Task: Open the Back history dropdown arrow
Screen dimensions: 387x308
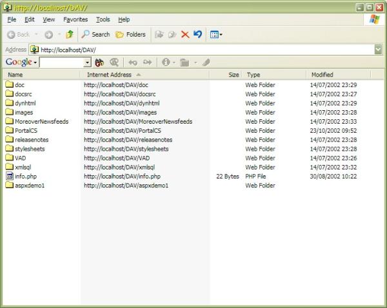Action: 36,34
